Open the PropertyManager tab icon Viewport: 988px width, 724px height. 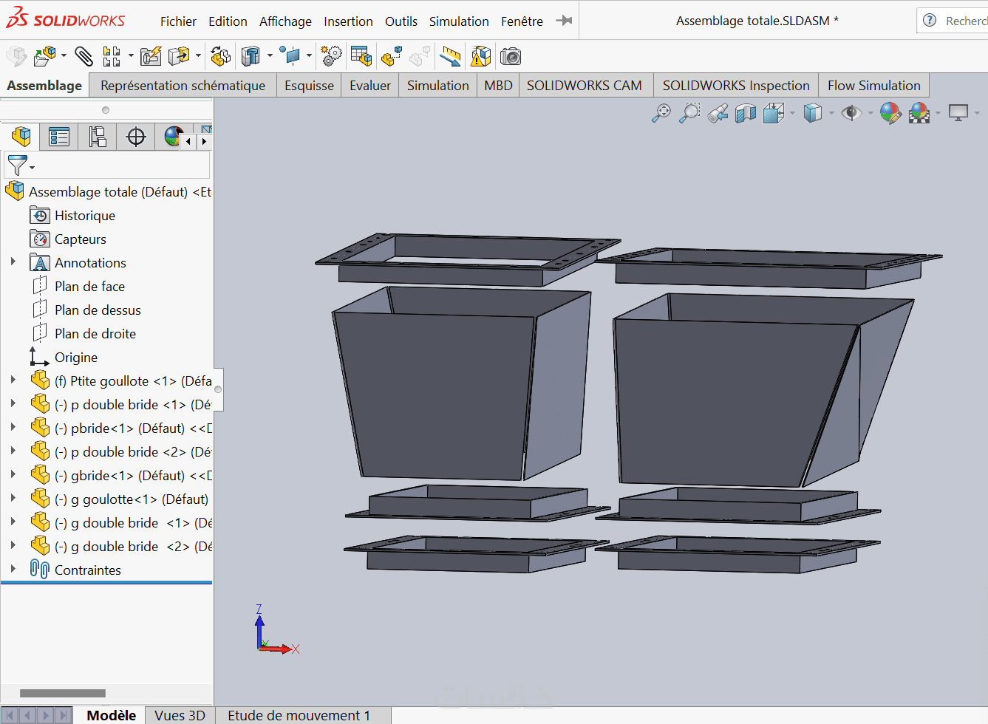pos(58,137)
